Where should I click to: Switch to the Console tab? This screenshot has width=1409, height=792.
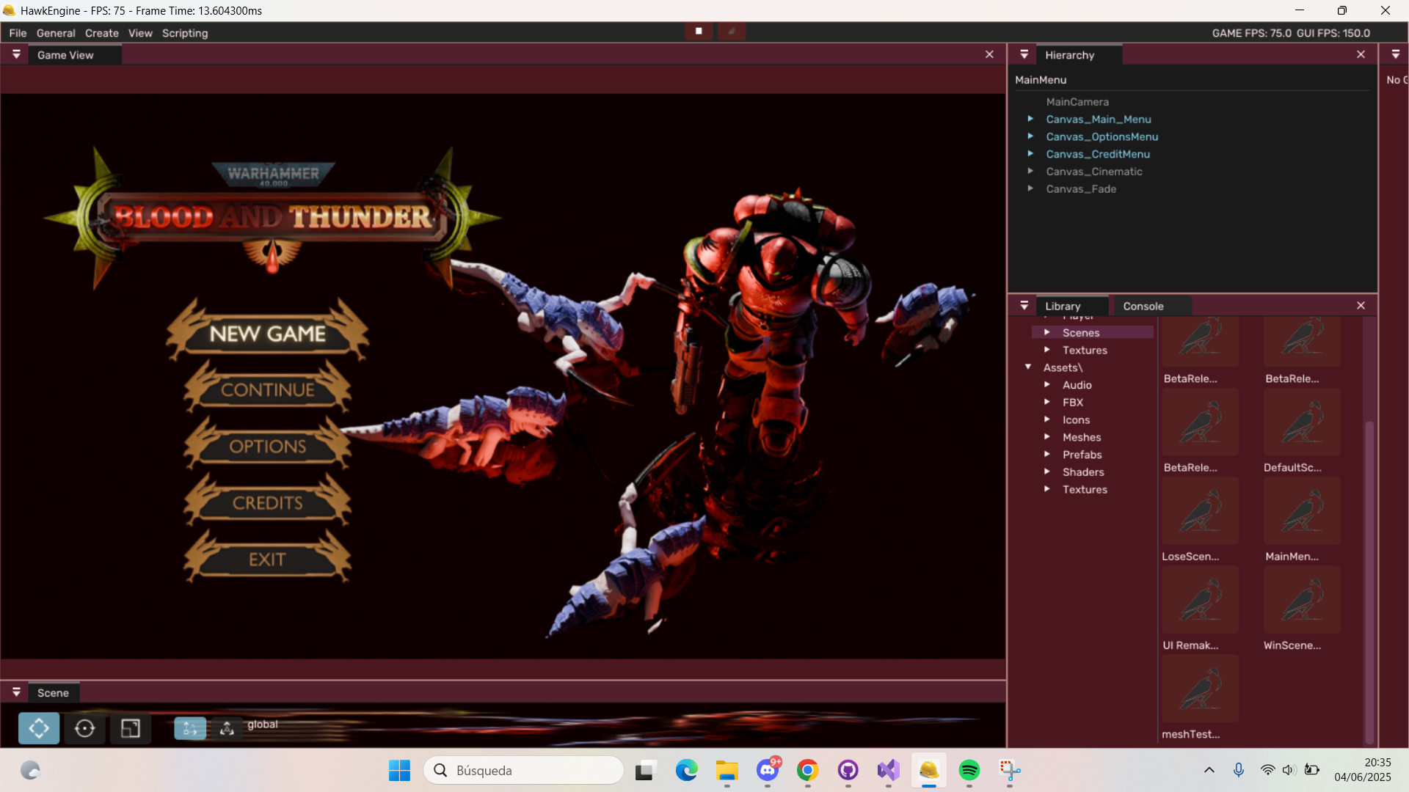(x=1143, y=307)
